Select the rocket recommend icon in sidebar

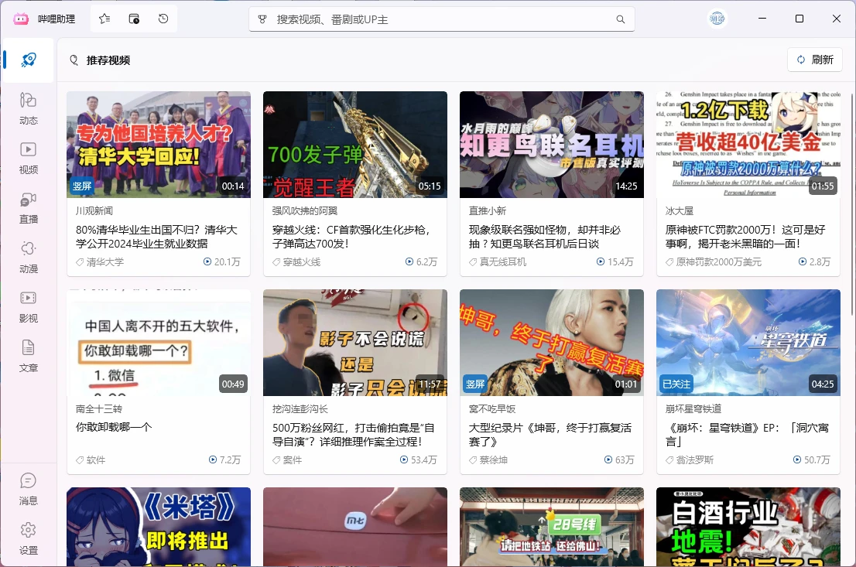(29, 60)
